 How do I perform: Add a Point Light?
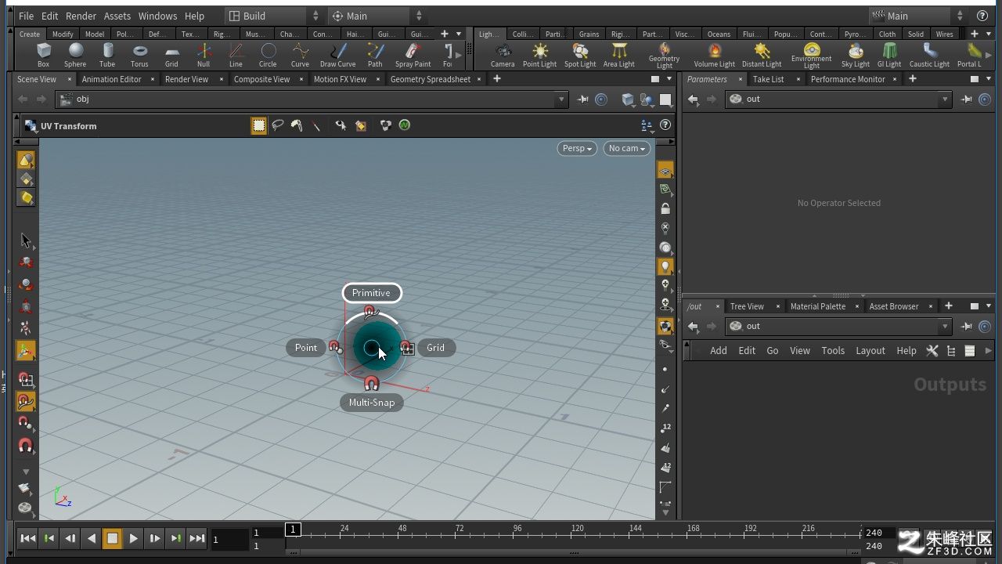coord(540,55)
